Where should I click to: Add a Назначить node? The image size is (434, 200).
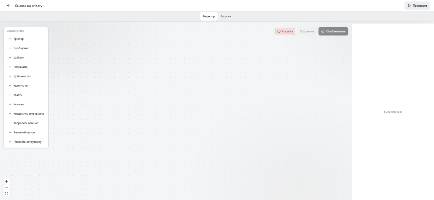[x=26, y=67]
